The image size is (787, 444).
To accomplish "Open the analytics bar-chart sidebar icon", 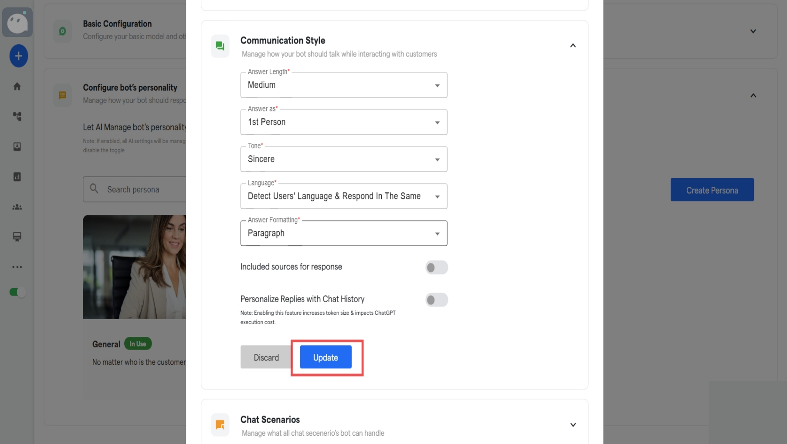I will (x=17, y=177).
